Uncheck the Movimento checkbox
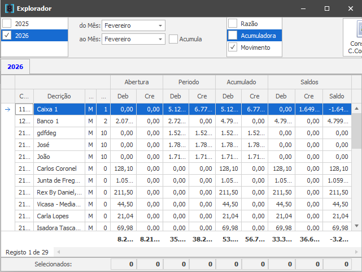 [x=233, y=48]
